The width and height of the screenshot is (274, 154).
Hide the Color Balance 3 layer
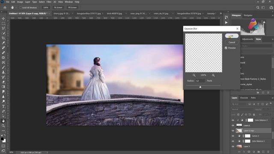point(233,120)
